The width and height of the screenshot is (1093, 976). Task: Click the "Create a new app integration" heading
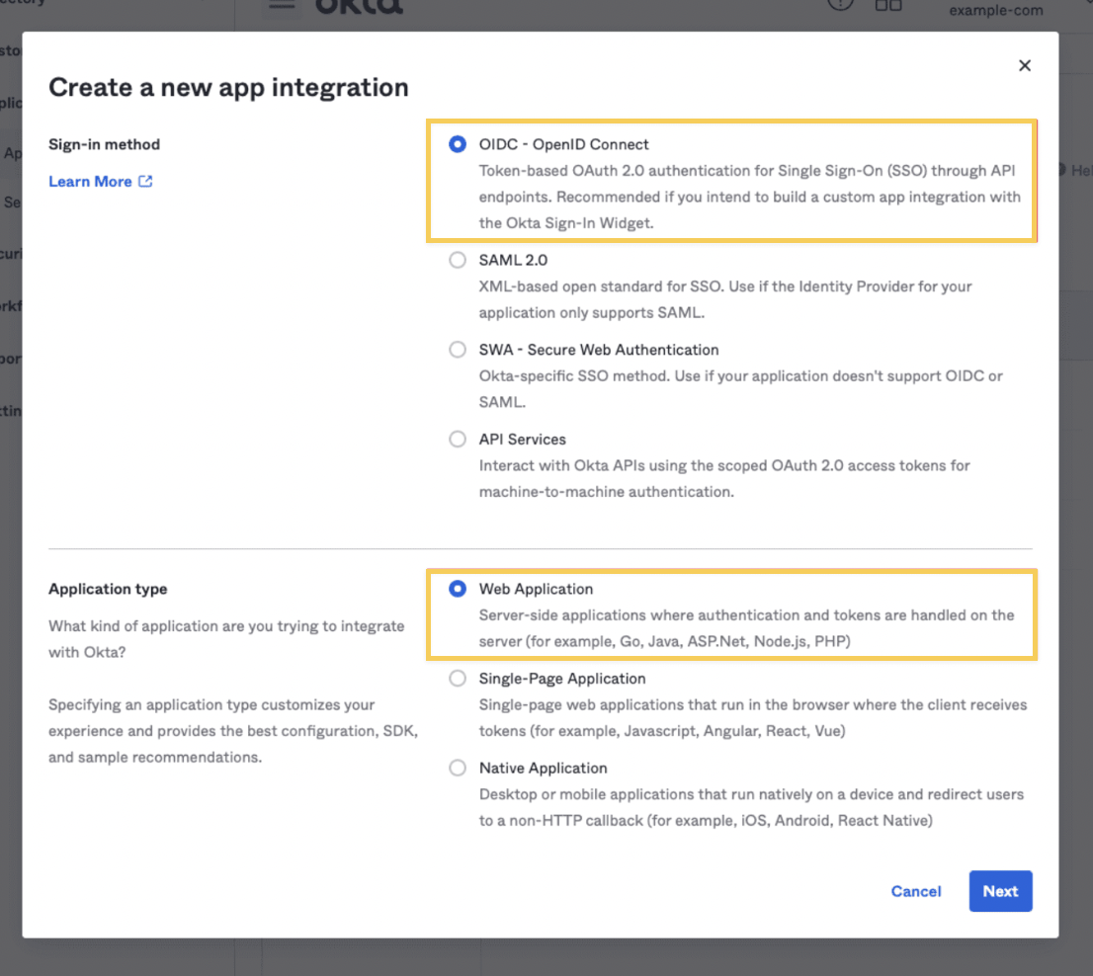click(x=228, y=87)
